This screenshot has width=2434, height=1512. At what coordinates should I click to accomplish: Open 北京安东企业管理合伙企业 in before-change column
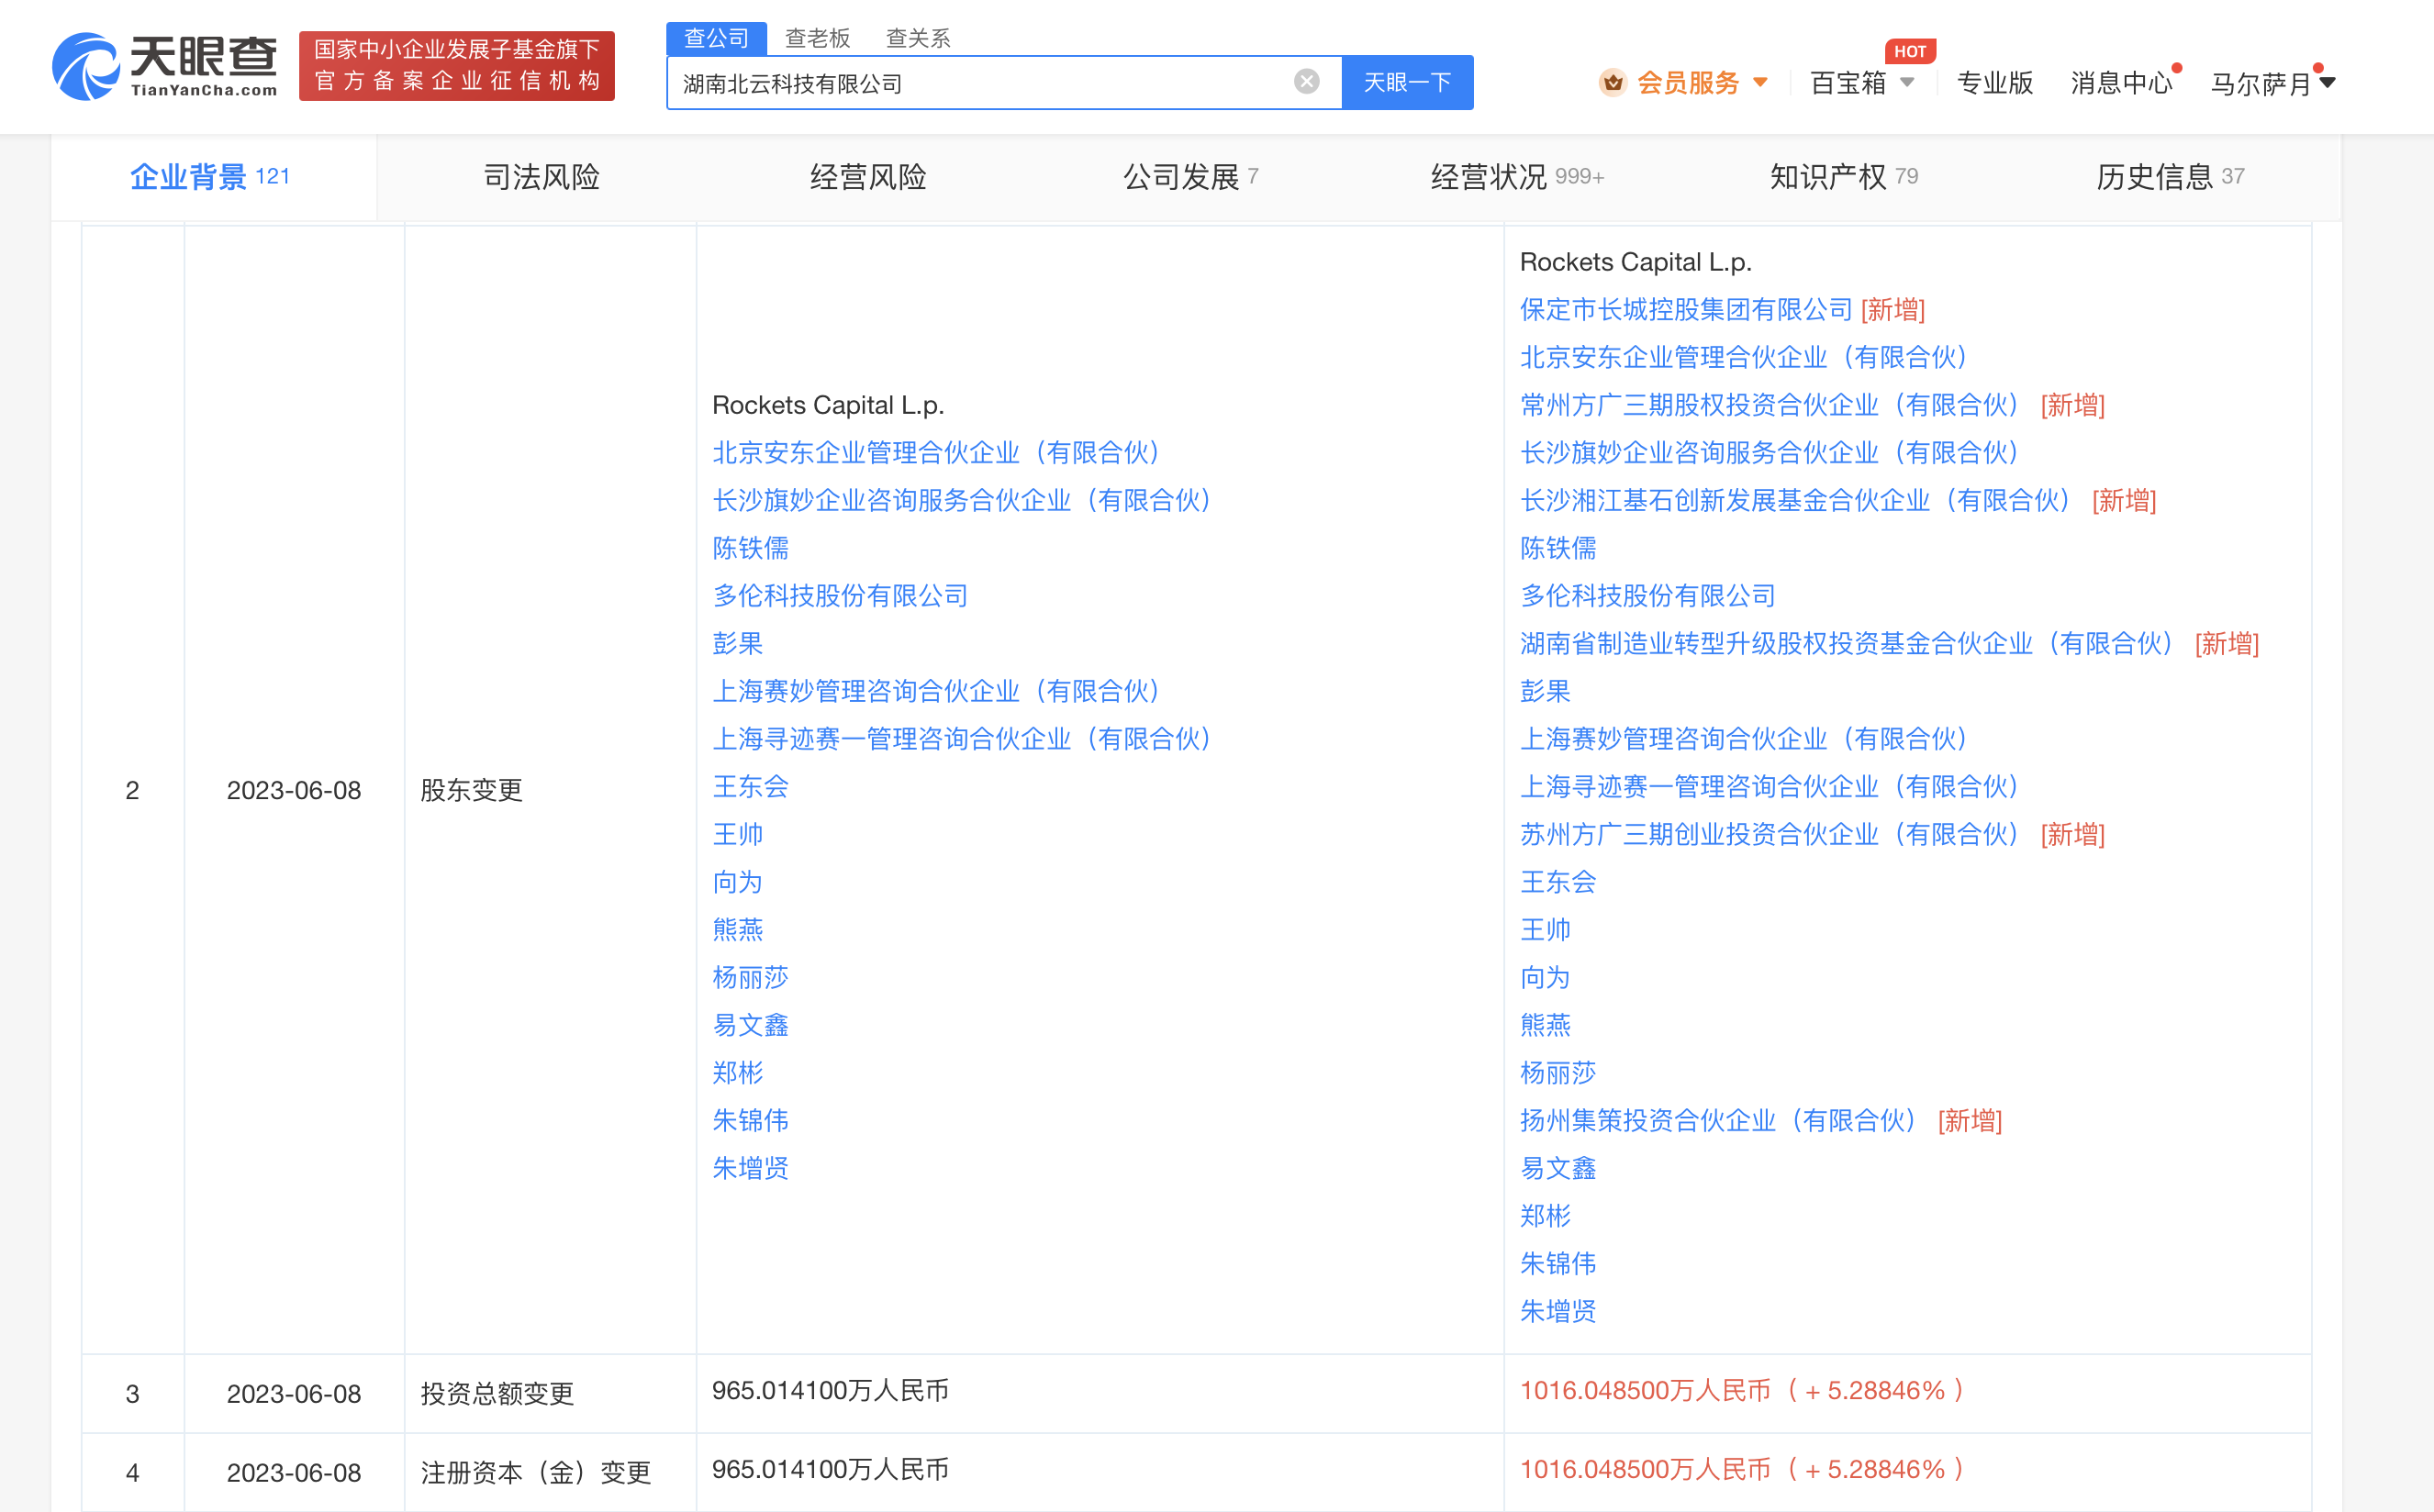938,453
